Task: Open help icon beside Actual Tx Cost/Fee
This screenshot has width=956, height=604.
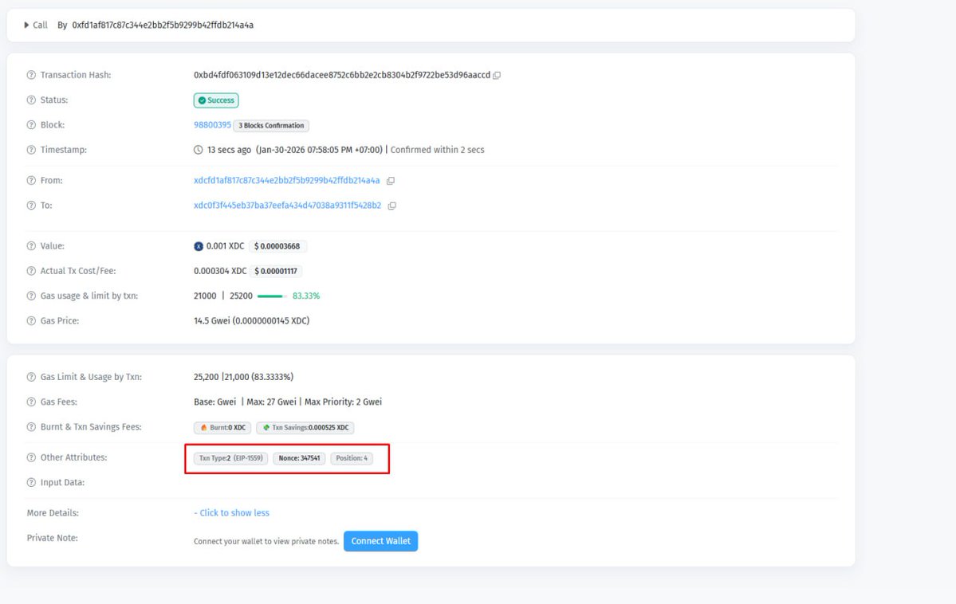Action: pos(31,271)
